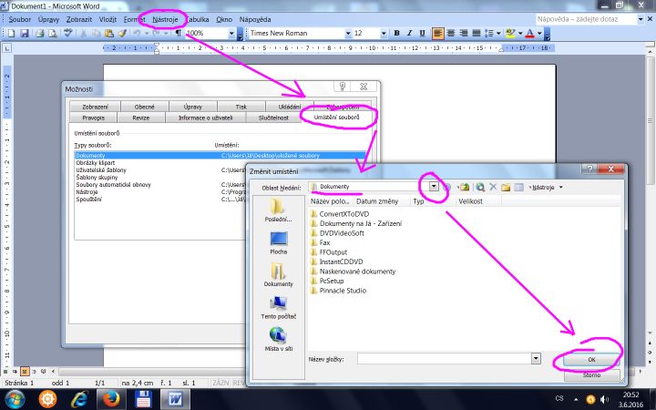Switch to the Informace o uživateli tab
Image resolution: width=656 pixels, height=410 pixels.
pyautogui.click(x=205, y=118)
